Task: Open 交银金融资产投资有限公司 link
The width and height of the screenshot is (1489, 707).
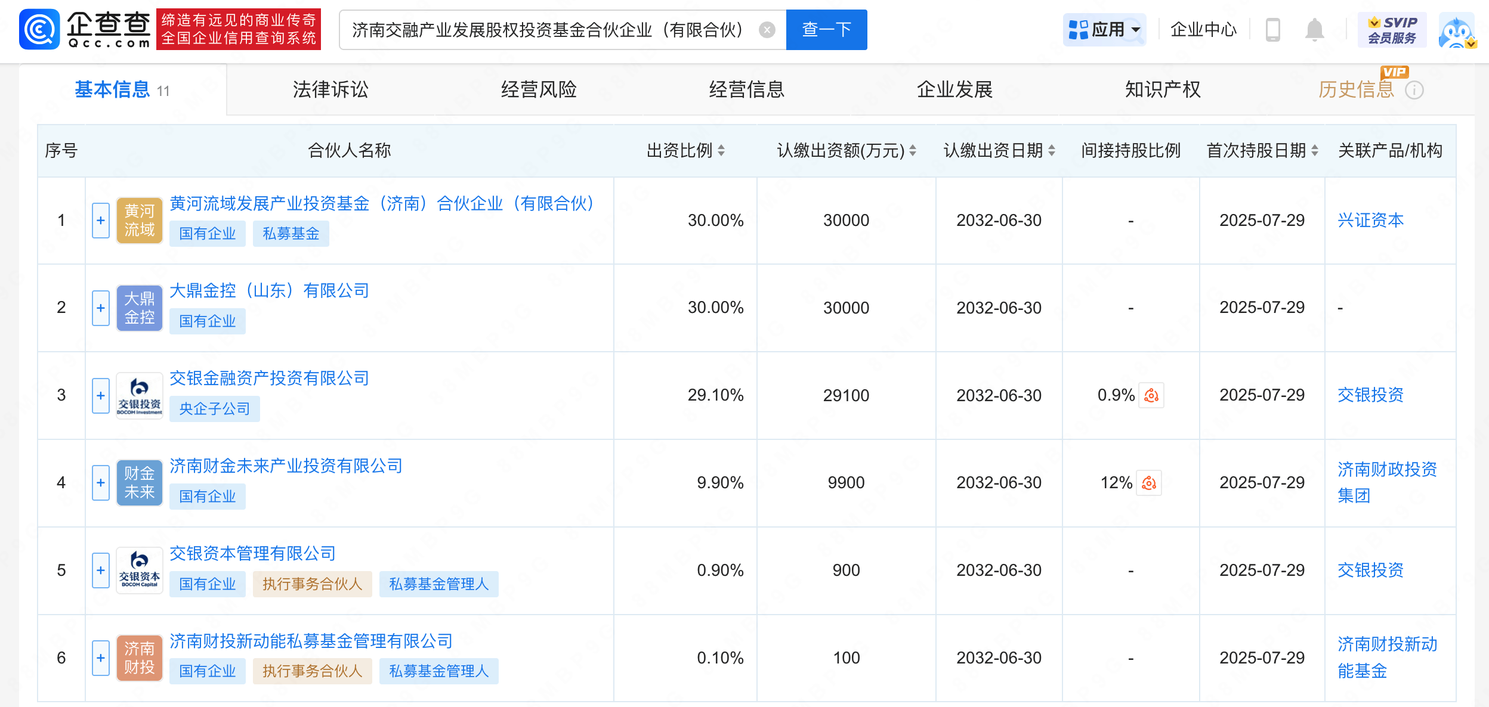Action: click(x=269, y=379)
